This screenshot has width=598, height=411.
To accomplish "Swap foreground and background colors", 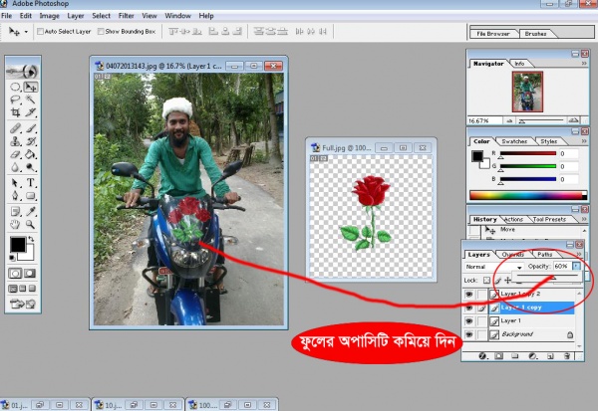I will pos(31,239).
